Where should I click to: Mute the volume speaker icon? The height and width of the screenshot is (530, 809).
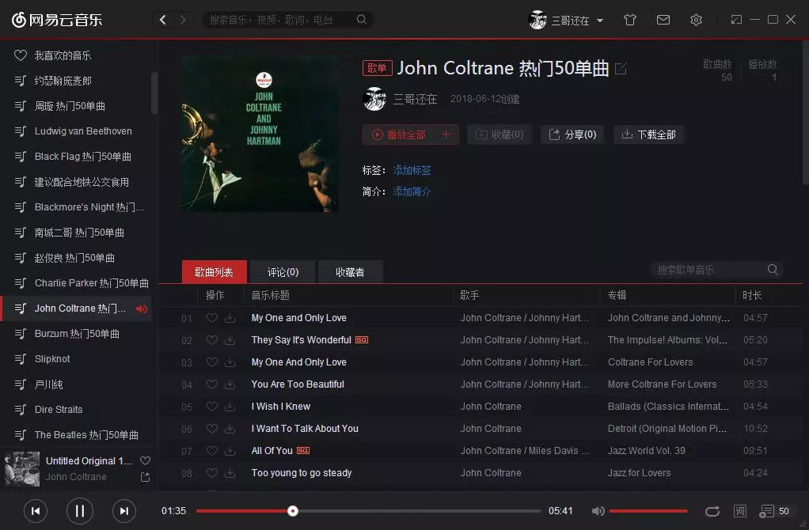pyautogui.click(x=598, y=511)
